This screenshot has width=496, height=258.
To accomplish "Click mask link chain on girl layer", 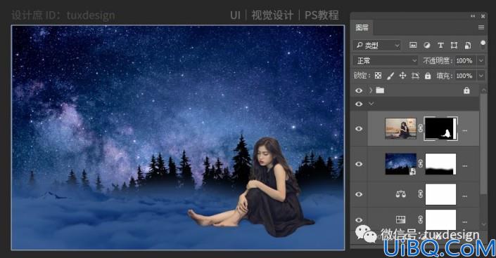I will pyautogui.click(x=420, y=128).
